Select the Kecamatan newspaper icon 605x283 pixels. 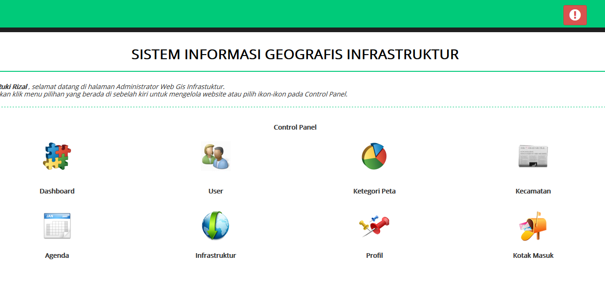tap(533, 156)
